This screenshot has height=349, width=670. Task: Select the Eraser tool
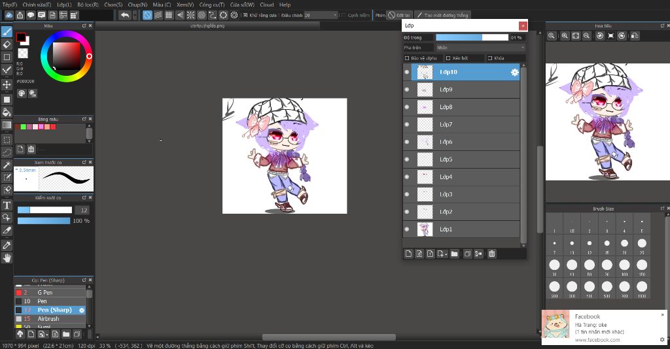click(7, 44)
